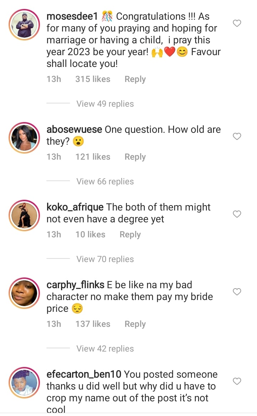View the 315 likes list
257x416 pixels.
coord(92,79)
